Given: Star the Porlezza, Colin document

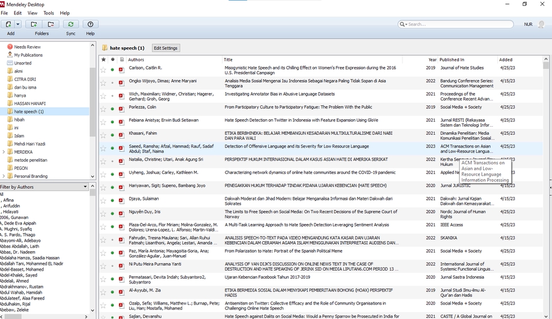Looking at the screenshot, I should click(103, 109).
